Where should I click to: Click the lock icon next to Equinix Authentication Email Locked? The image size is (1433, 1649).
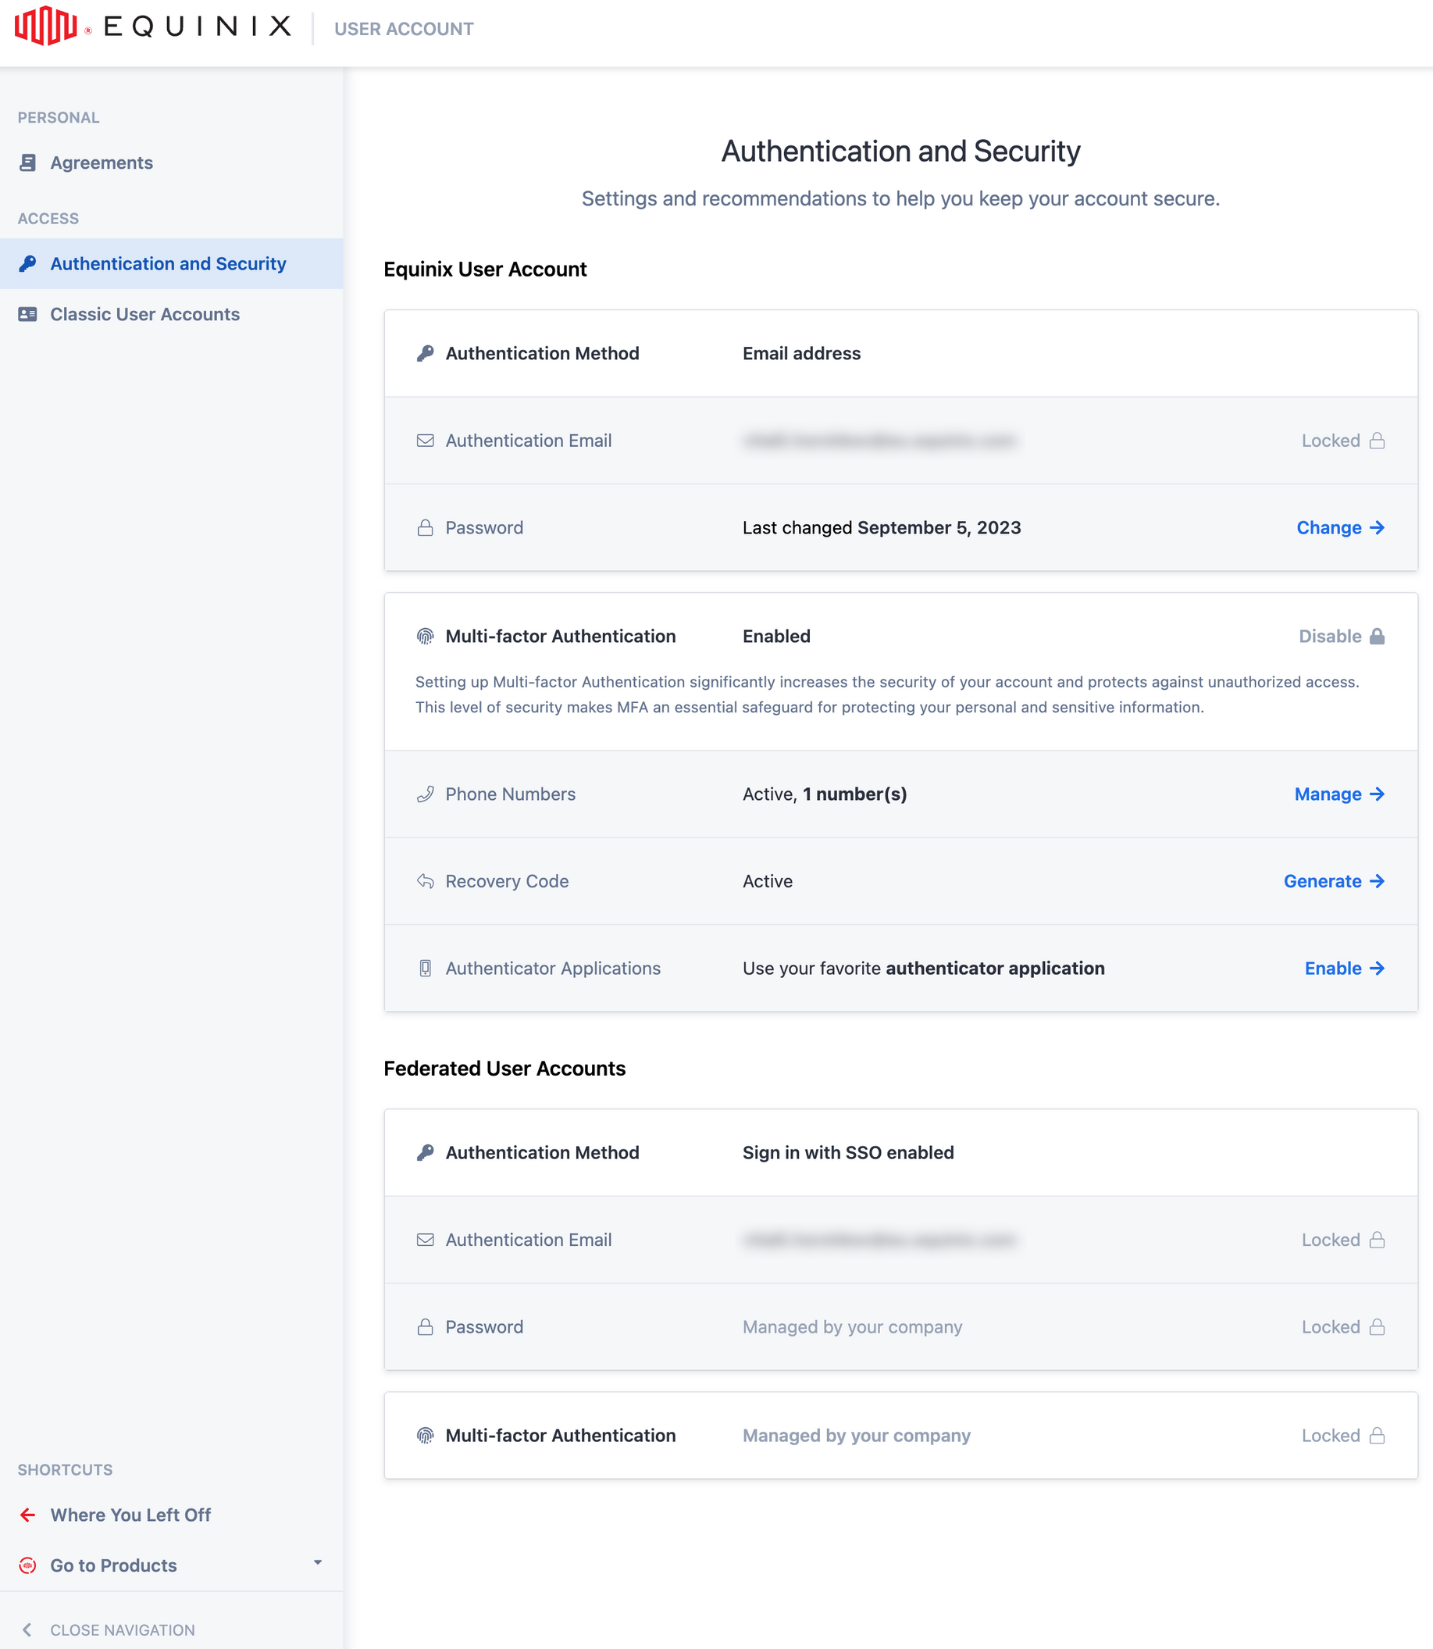1377,441
